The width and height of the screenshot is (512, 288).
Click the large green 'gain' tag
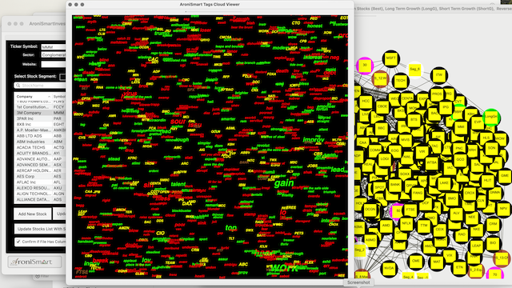tap(284, 183)
